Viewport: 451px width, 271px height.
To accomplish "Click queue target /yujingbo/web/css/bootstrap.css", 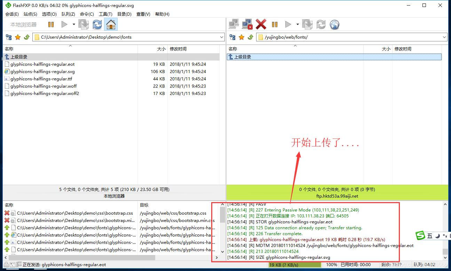I will coord(173,213).
